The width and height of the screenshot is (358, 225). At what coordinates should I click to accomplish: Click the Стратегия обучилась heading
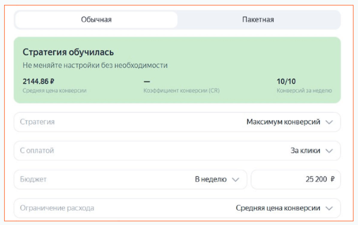click(68, 52)
